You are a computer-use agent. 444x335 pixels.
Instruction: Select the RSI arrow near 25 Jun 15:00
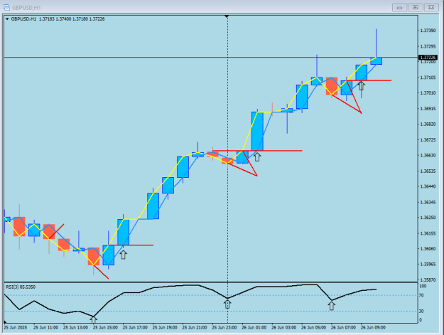coord(94,319)
